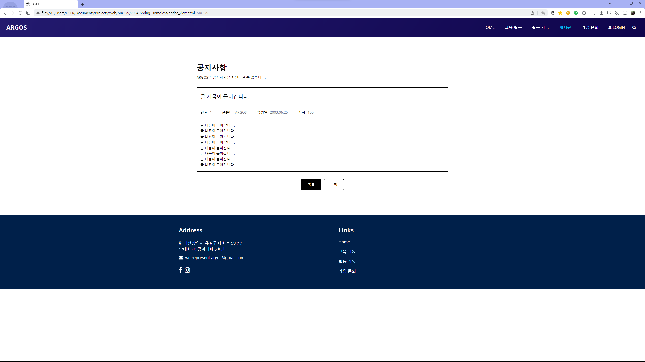Open the Instagram icon in footer
Screen dimensions: 645x362
[187, 270]
